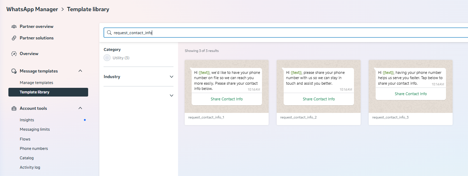Select Template library in sidebar

pyautogui.click(x=48, y=92)
